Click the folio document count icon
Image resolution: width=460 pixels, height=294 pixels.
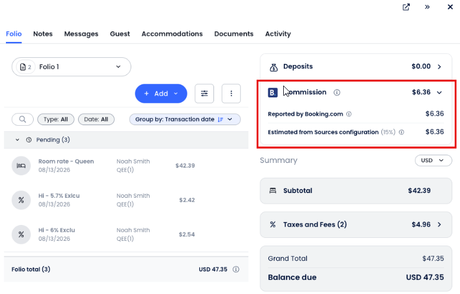[x=26, y=67]
